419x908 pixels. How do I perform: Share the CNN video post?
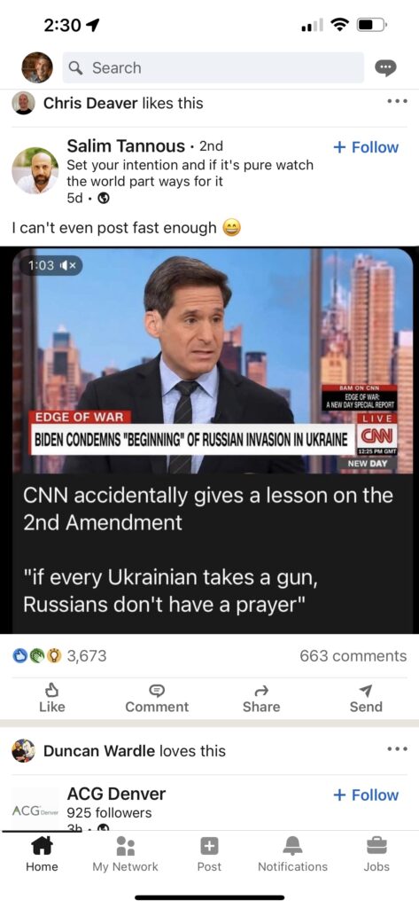click(261, 698)
